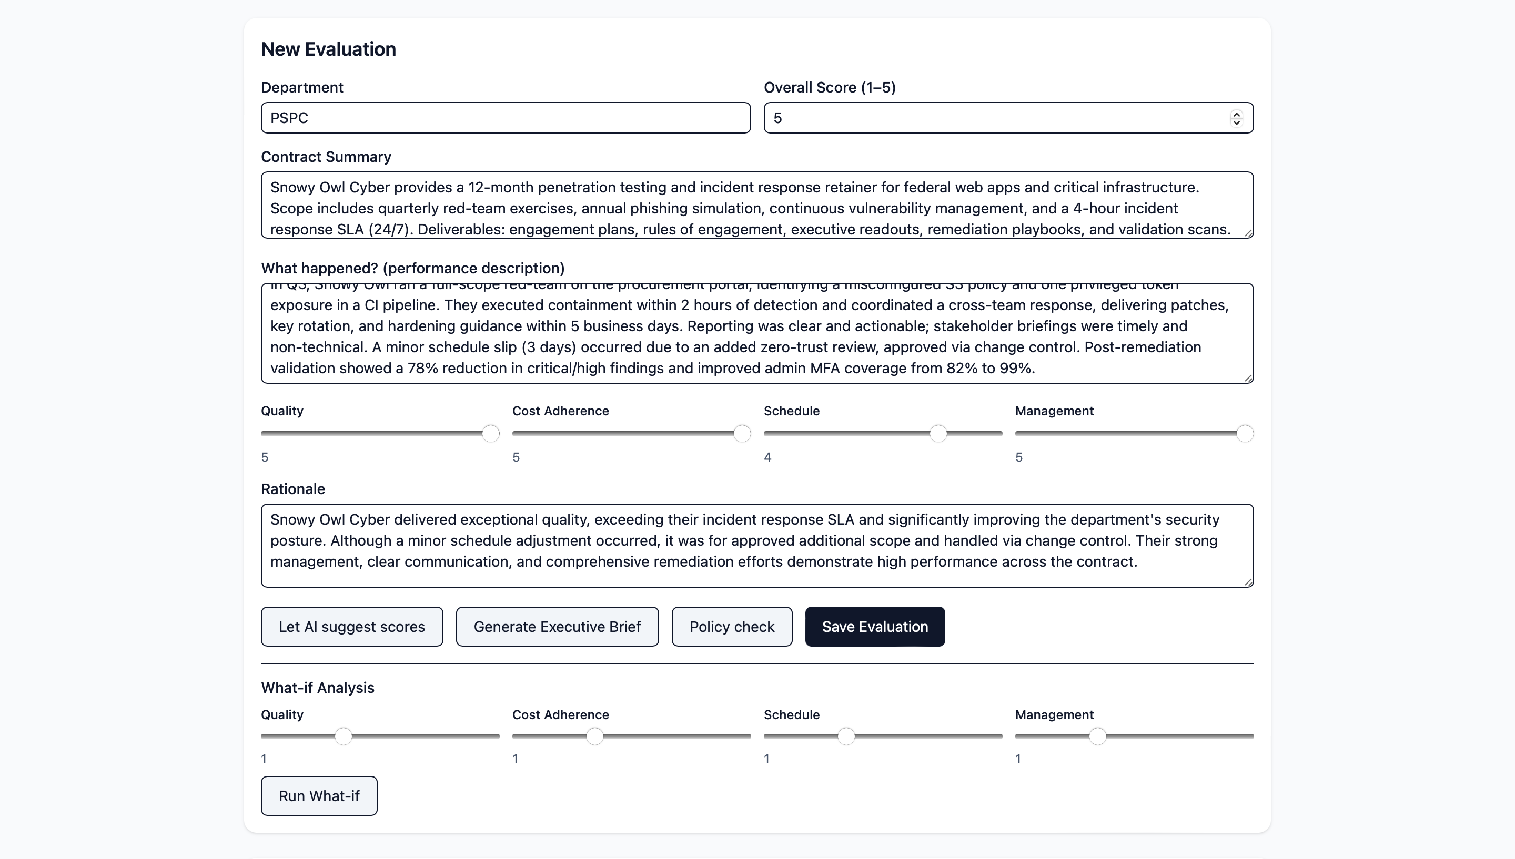
Task: Run the Policy check
Action: (731, 627)
